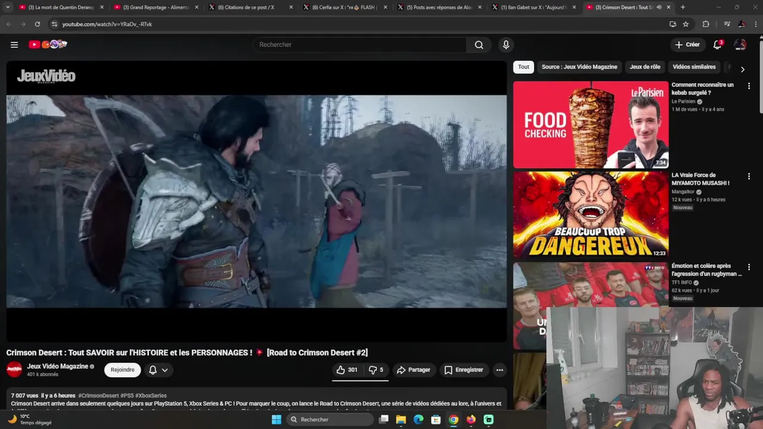Select the Vidéos similaires filter chip
Image resolution: width=763 pixels, height=429 pixels.
tap(694, 67)
